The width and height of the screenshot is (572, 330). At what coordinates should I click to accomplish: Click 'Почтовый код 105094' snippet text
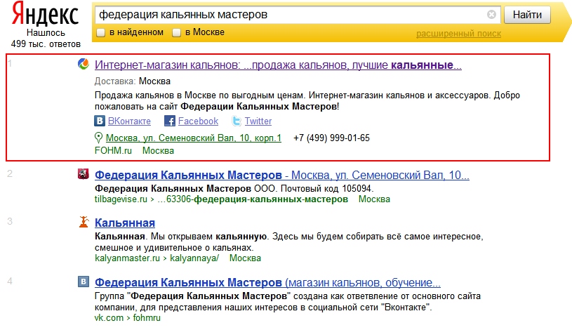coord(327,188)
